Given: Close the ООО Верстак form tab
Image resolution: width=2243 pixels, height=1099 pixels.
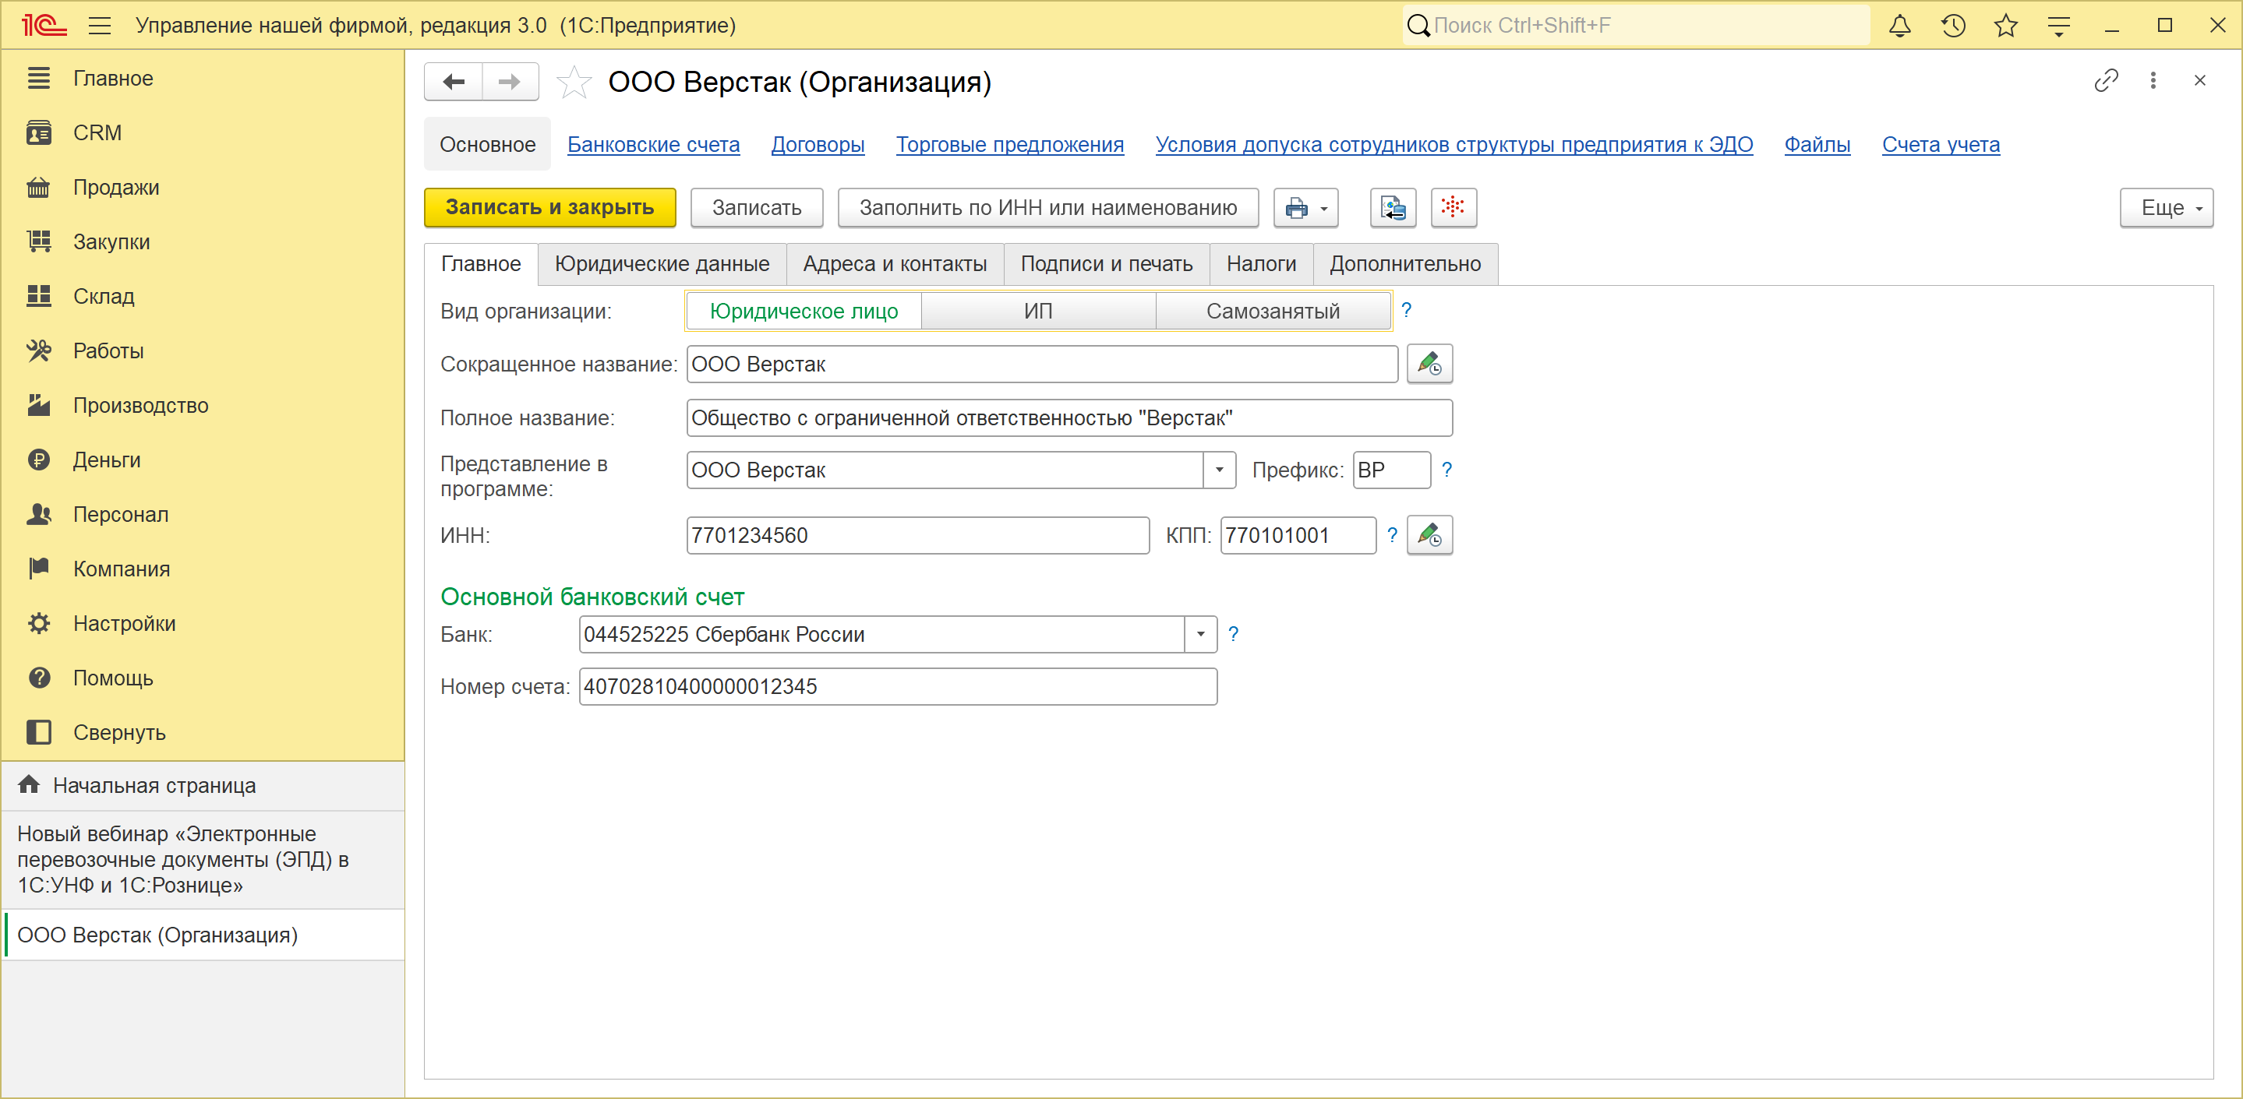Looking at the screenshot, I should tap(2199, 81).
